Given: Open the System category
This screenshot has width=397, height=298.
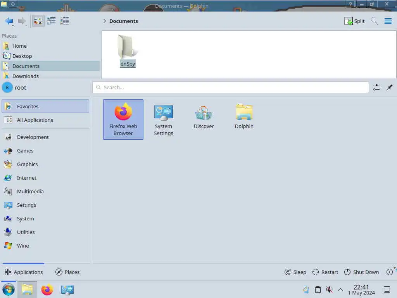Looking at the screenshot, I should click(46, 219).
